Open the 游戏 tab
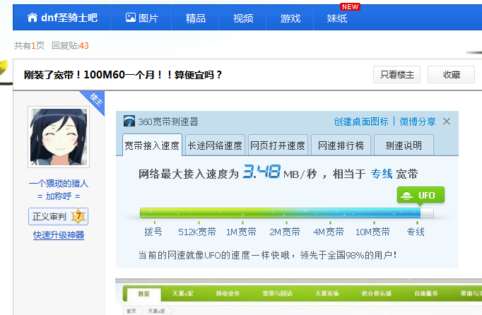This screenshot has height=315, width=482. pyautogui.click(x=290, y=18)
